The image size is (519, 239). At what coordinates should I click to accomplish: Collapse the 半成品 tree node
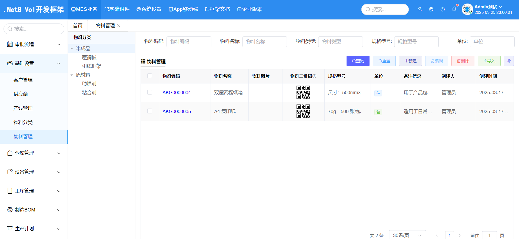tap(72, 49)
